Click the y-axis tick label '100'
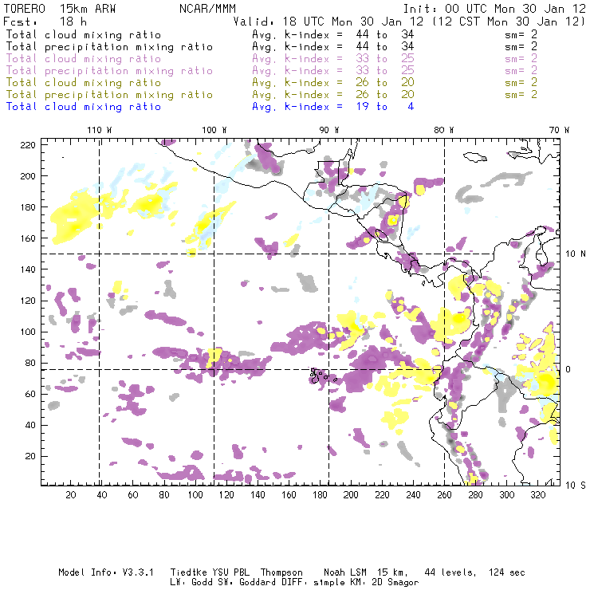This screenshot has width=590, height=590. point(28,332)
